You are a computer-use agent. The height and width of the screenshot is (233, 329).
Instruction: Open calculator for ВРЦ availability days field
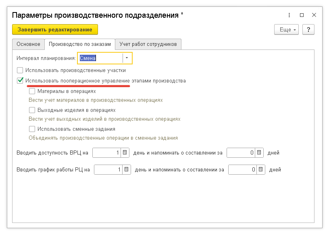pyautogui.click(x=125, y=153)
